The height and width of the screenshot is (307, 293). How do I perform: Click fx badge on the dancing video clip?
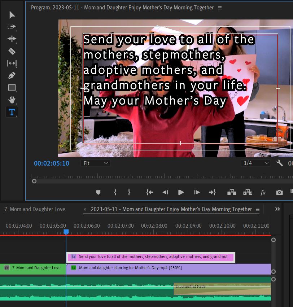[74, 268]
